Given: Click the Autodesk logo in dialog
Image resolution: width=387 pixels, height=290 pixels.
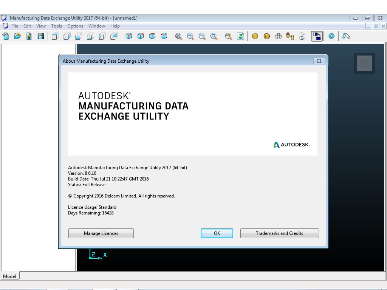Looking at the screenshot, I should (291, 145).
